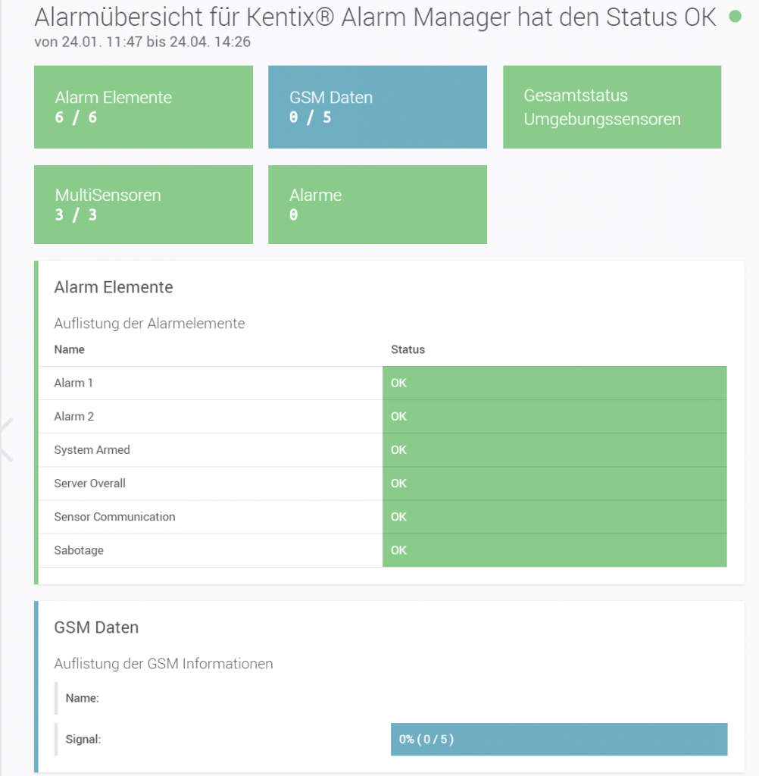Click the Name column header
This screenshot has width=759, height=776.
pyautogui.click(x=70, y=349)
